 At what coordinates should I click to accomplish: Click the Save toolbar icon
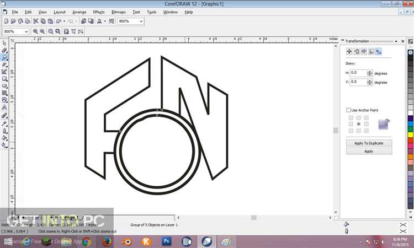(x=20, y=21)
